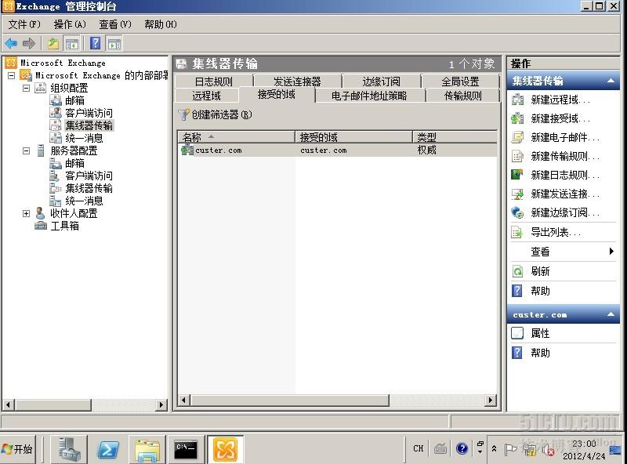This screenshot has width=627, height=464.
Task: Click the 开始 Start button
Action: tap(17, 449)
